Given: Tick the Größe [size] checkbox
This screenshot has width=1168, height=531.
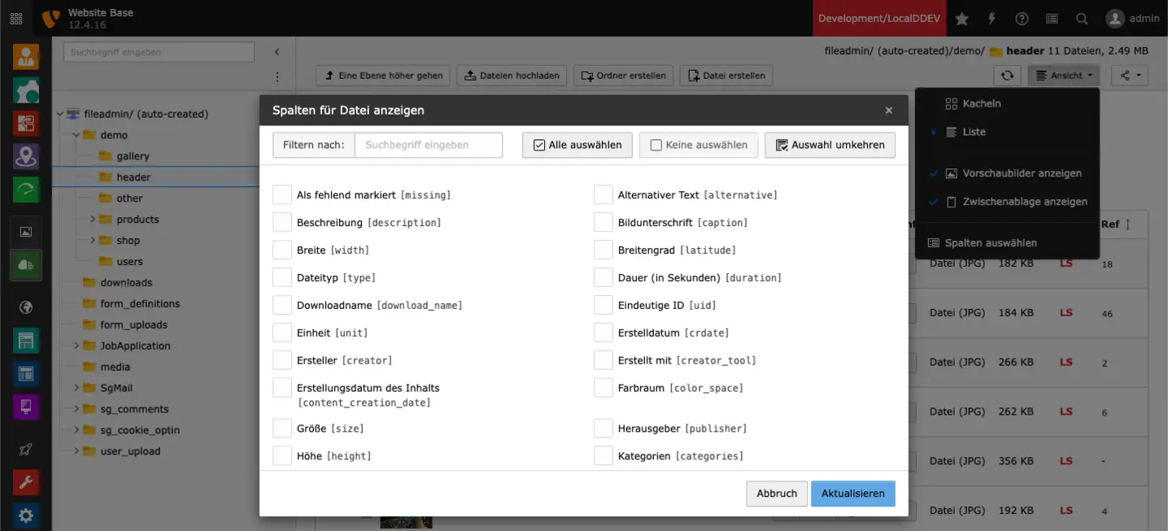Looking at the screenshot, I should coord(282,428).
